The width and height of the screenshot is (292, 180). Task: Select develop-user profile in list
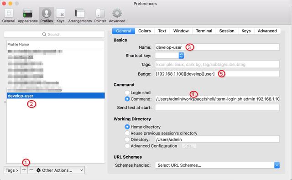(56, 96)
